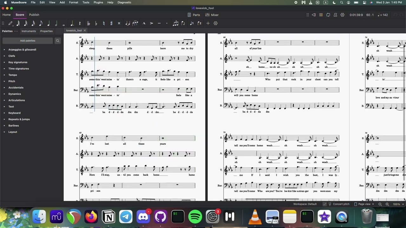Add a tie to the note

click(128, 23)
